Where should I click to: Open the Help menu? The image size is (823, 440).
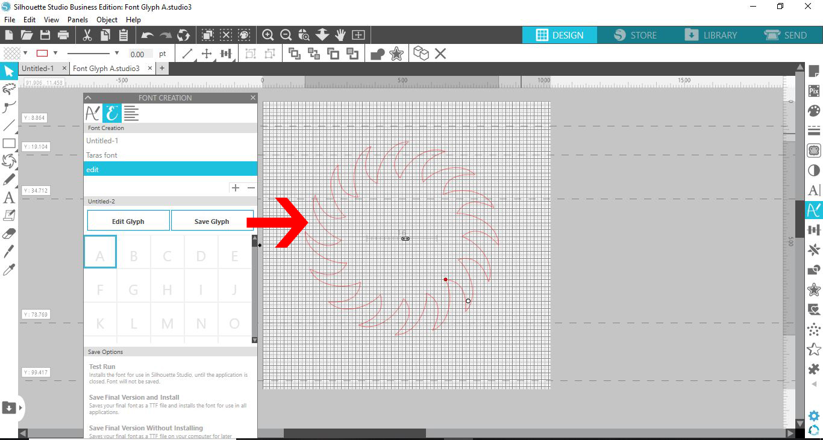[x=134, y=20]
